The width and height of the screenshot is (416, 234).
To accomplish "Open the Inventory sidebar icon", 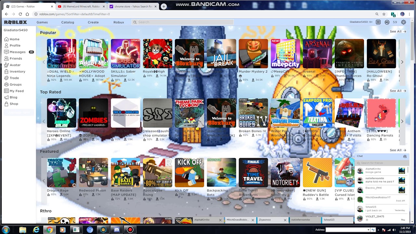I will coord(6,71).
